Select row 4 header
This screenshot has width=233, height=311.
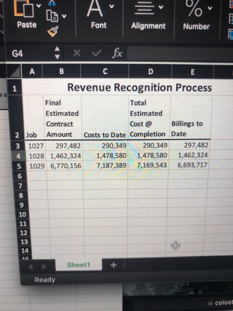19,156
